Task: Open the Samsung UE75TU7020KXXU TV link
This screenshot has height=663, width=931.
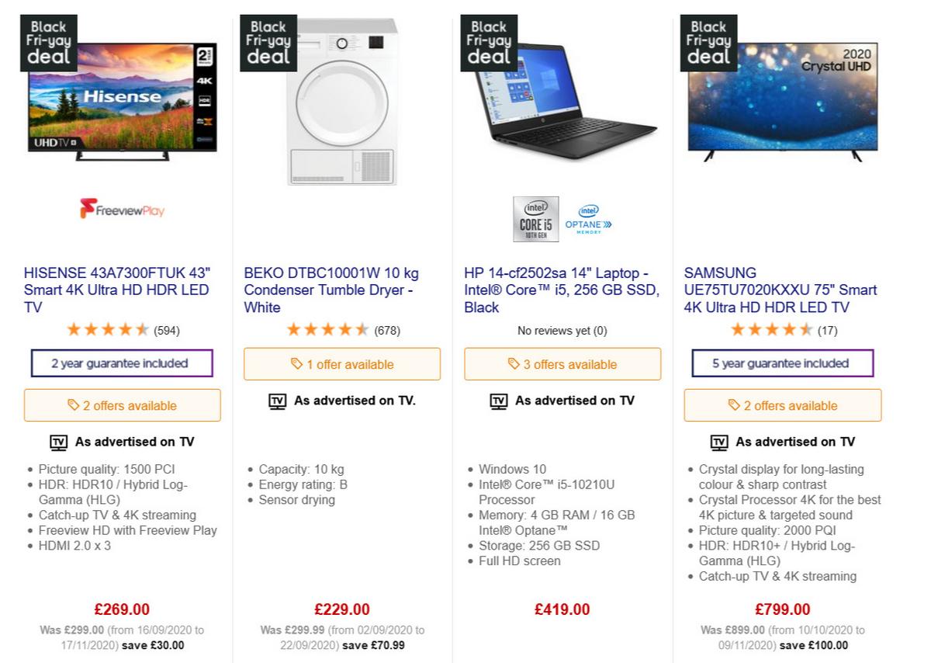Action: pos(780,290)
